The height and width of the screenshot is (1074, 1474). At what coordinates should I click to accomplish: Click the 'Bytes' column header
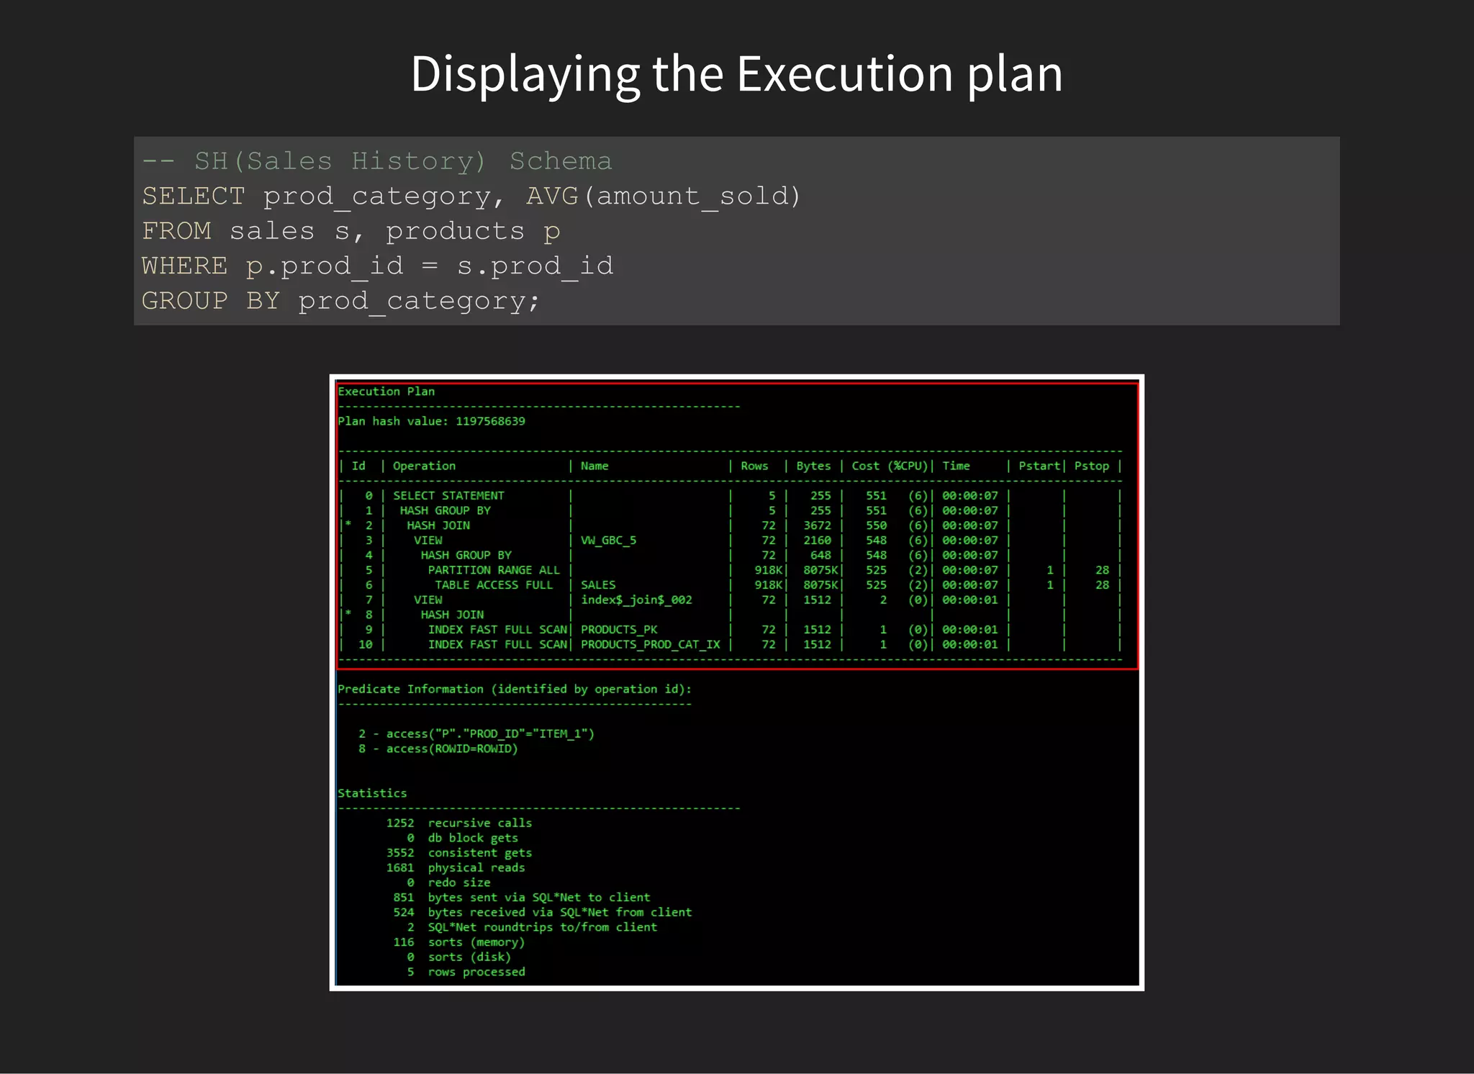pyautogui.click(x=813, y=466)
